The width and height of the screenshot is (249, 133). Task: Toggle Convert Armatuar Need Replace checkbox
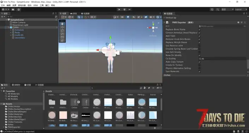pyautogui.click(x=200, y=33)
